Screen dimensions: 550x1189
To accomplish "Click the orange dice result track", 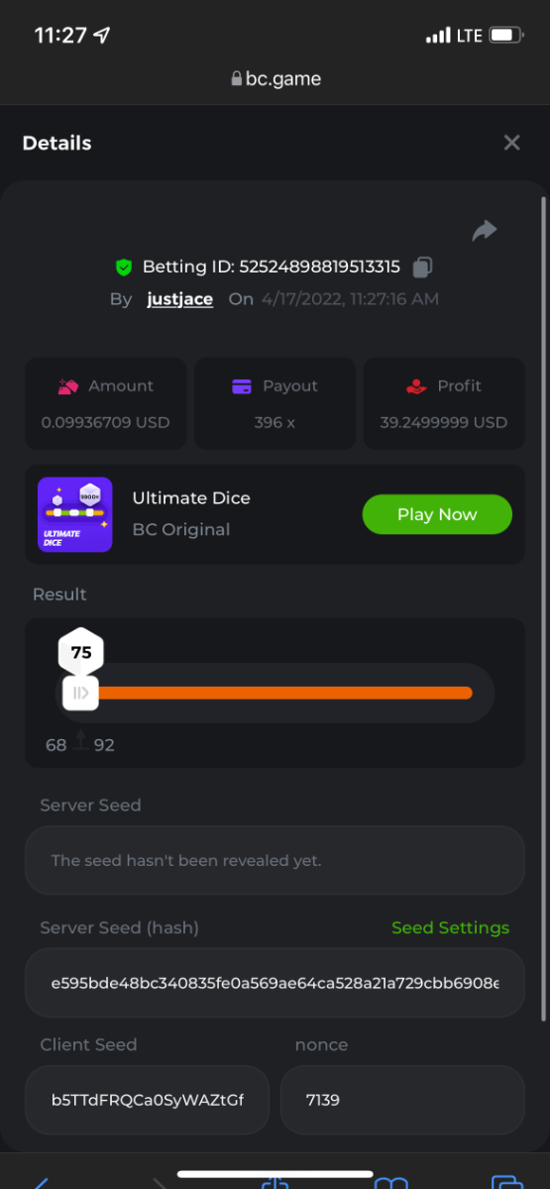I will point(282,693).
